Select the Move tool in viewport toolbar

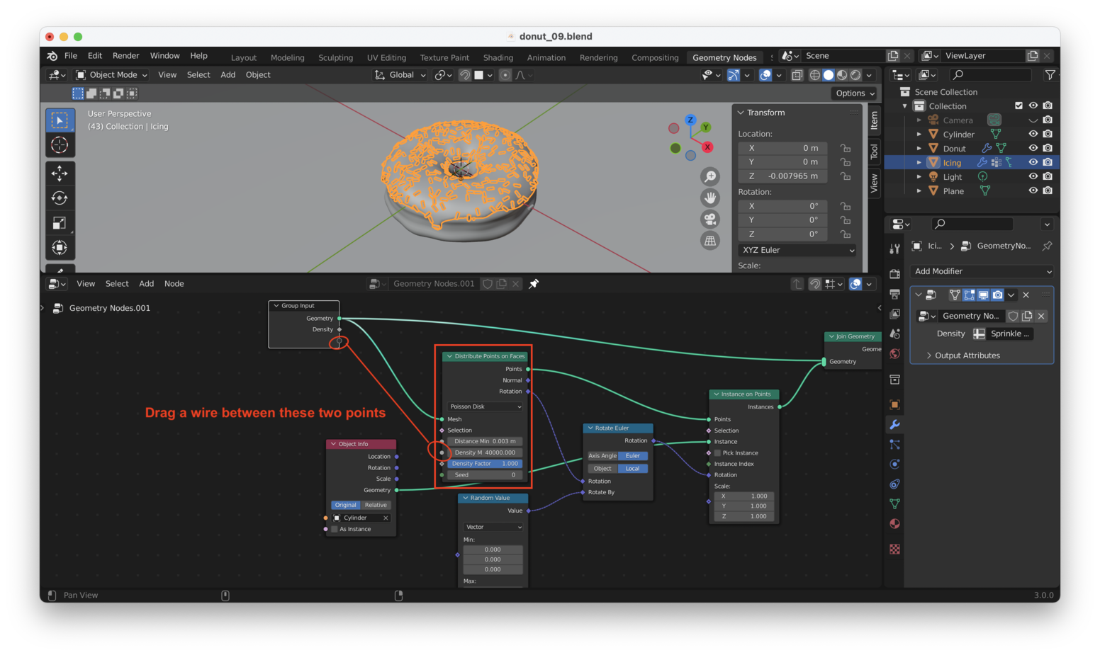point(60,173)
